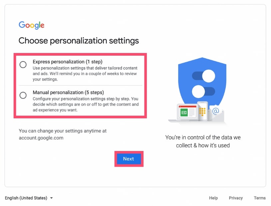Image resolution: width=271 pixels, height=206 pixels.
Task: Click the Next button
Action: [x=129, y=159]
